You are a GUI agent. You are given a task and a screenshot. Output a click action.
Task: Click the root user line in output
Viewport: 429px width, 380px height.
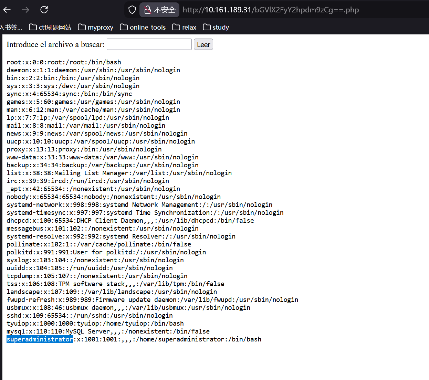64,62
